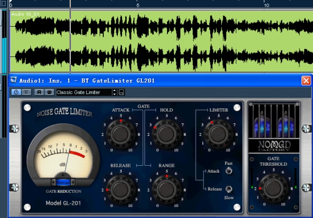313x218 pixels.
Task: Toggle the plugin power bypass button
Action: (x=16, y=92)
